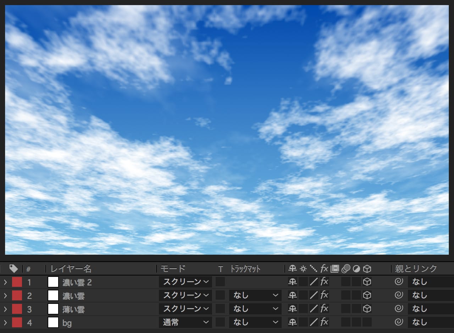Open the blend mode dropdown for 濃い雲 2
454x333 pixels.
(x=185, y=282)
